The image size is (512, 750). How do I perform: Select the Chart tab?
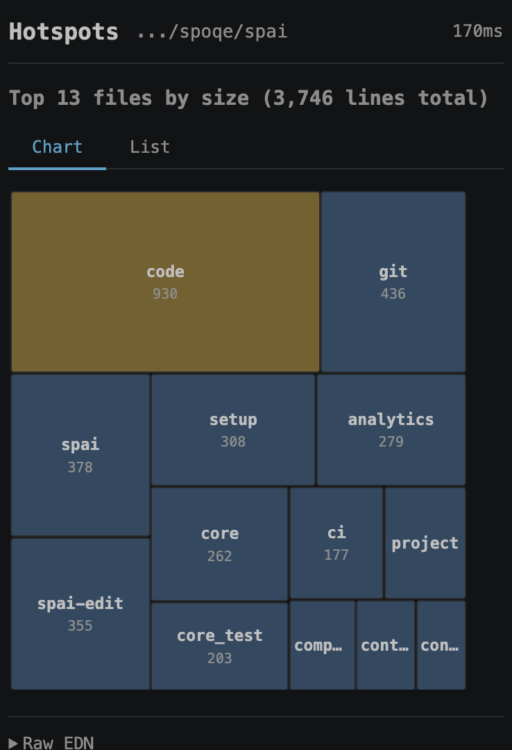(x=56, y=147)
